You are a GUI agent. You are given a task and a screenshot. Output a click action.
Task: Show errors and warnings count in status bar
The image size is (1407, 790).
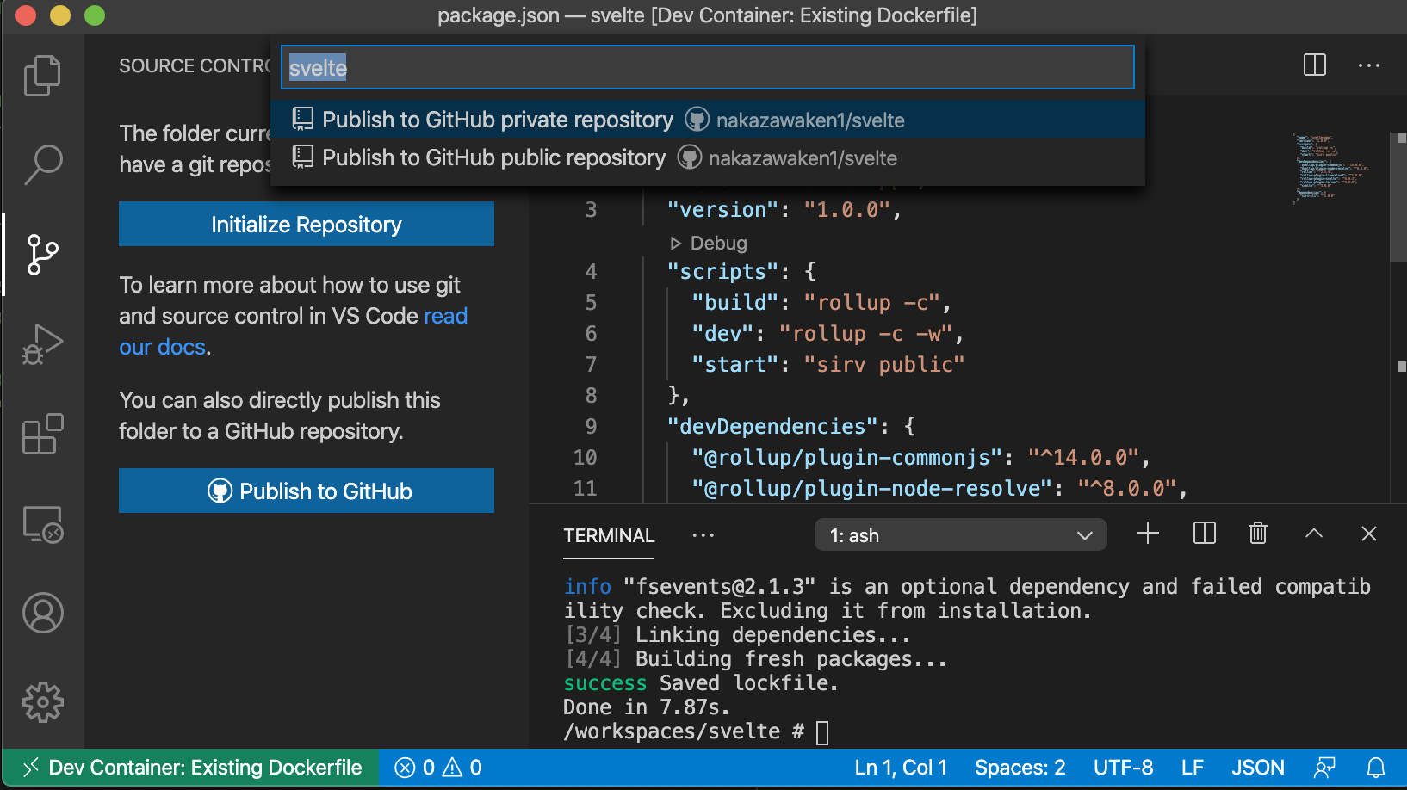point(438,768)
